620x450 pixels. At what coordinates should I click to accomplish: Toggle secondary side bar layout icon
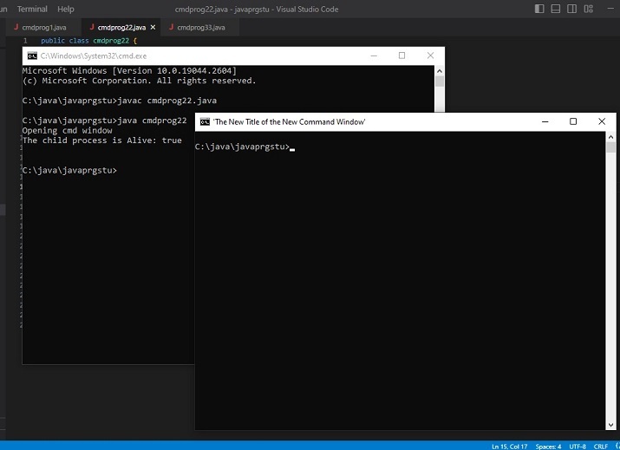tap(571, 9)
